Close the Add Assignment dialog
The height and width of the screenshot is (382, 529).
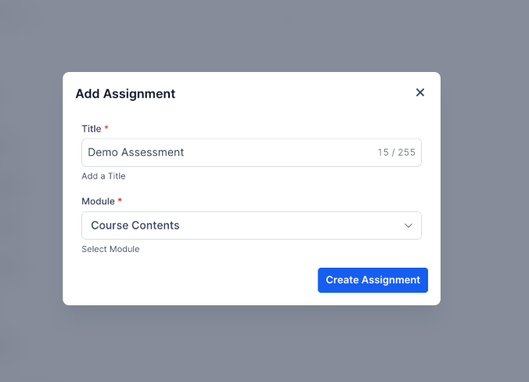pyautogui.click(x=420, y=92)
